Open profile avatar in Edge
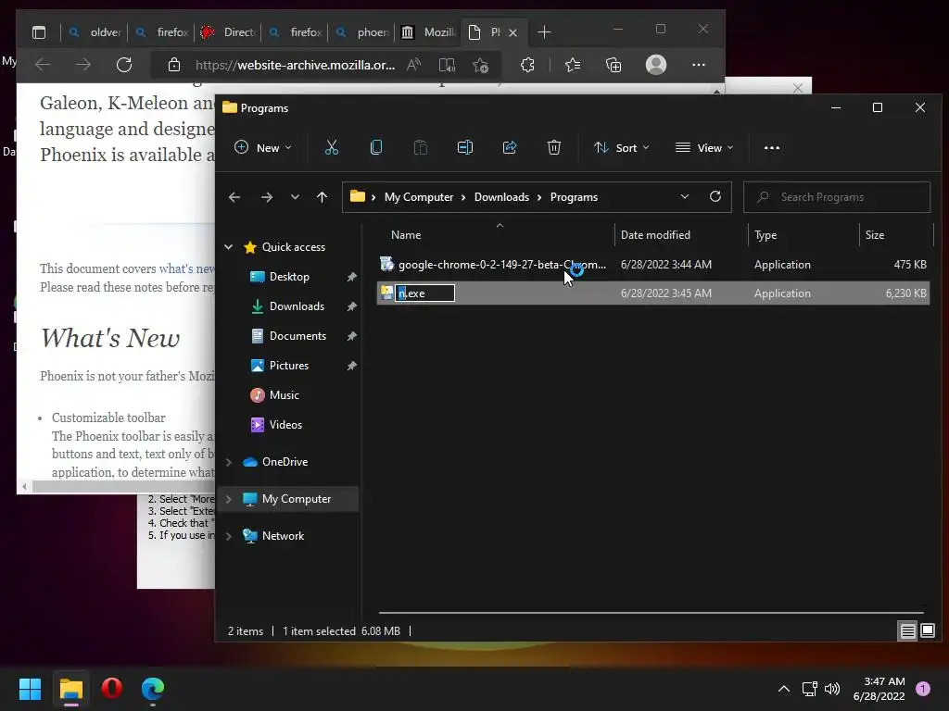949x711 pixels. point(656,65)
